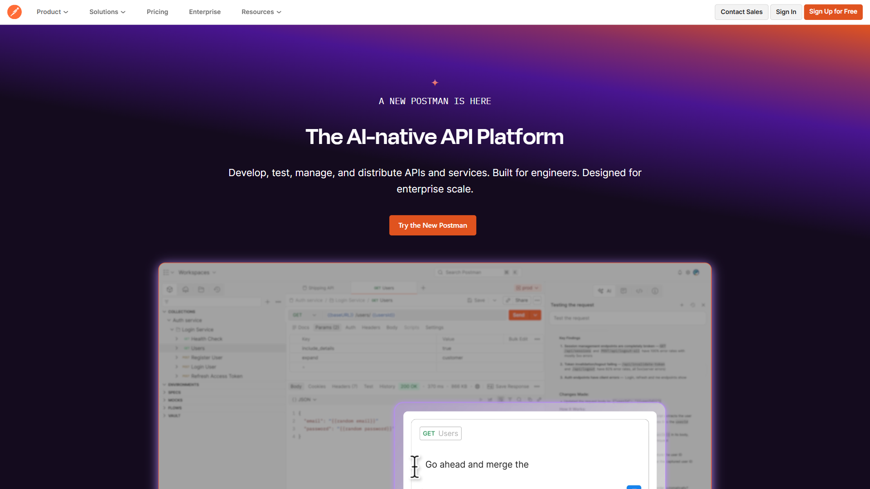
Task: Click the 'Go ahead and merge the' prompt text
Action: (477, 465)
